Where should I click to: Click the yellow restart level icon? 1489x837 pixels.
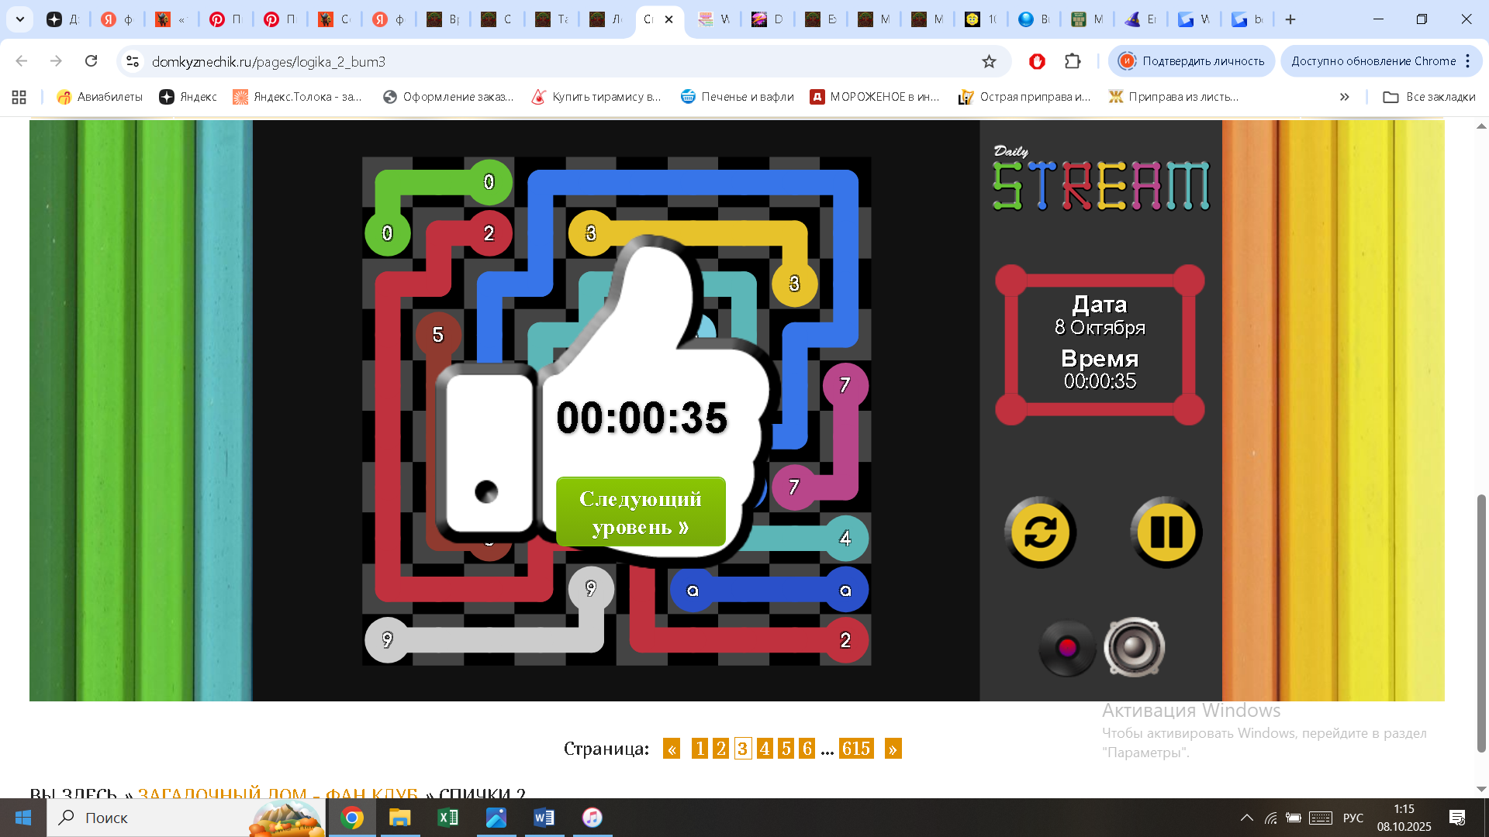tap(1040, 532)
